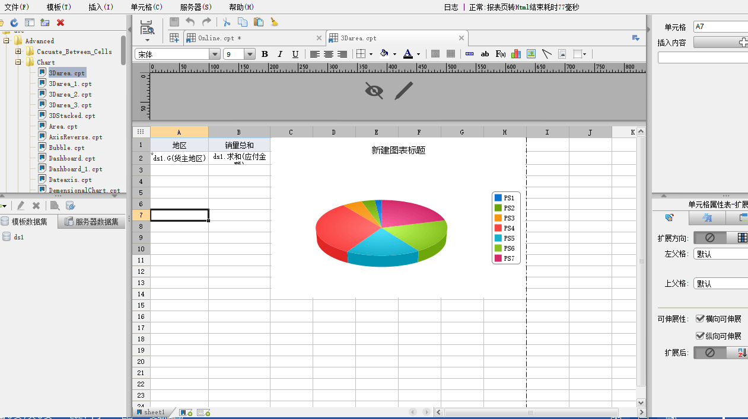Align text right

coord(342,54)
